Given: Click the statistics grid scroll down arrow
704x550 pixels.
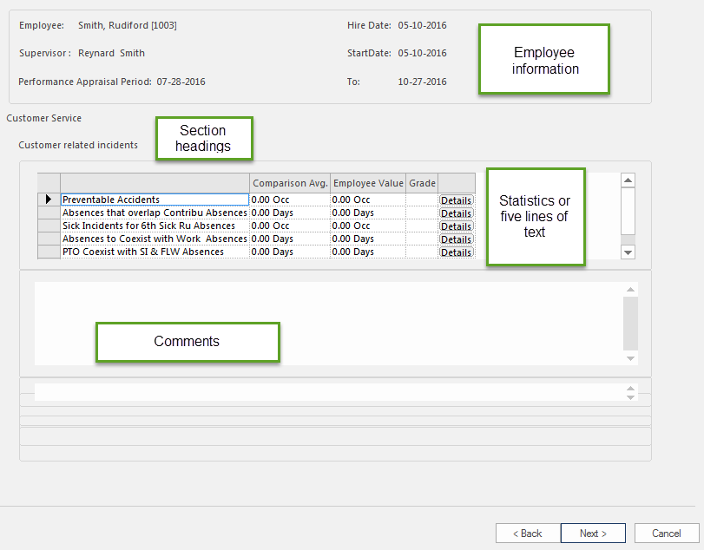Looking at the screenshot, I should 628,252.
